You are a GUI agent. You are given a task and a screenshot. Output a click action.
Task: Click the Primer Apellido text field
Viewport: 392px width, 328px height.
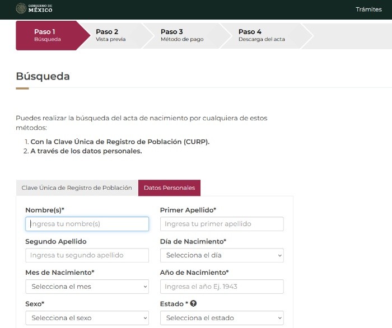(x=222, y=224)
